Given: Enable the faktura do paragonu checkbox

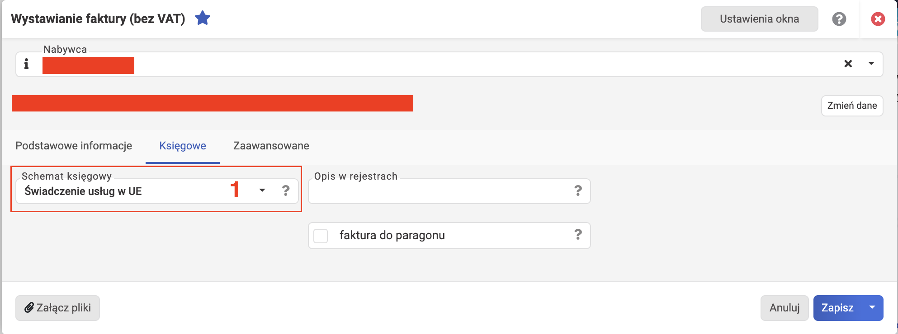Looking at the screenshot, I should pos(321,236).
